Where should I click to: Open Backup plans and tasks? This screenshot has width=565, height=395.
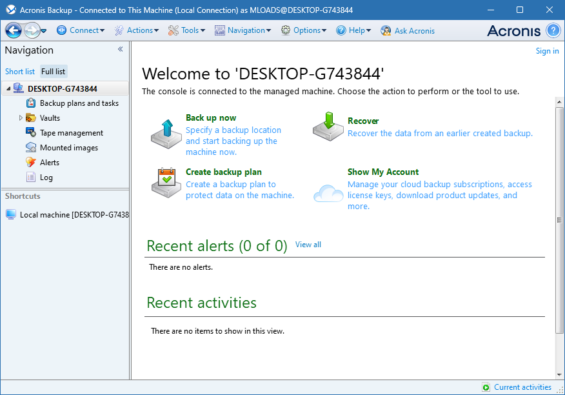(79, 103)
